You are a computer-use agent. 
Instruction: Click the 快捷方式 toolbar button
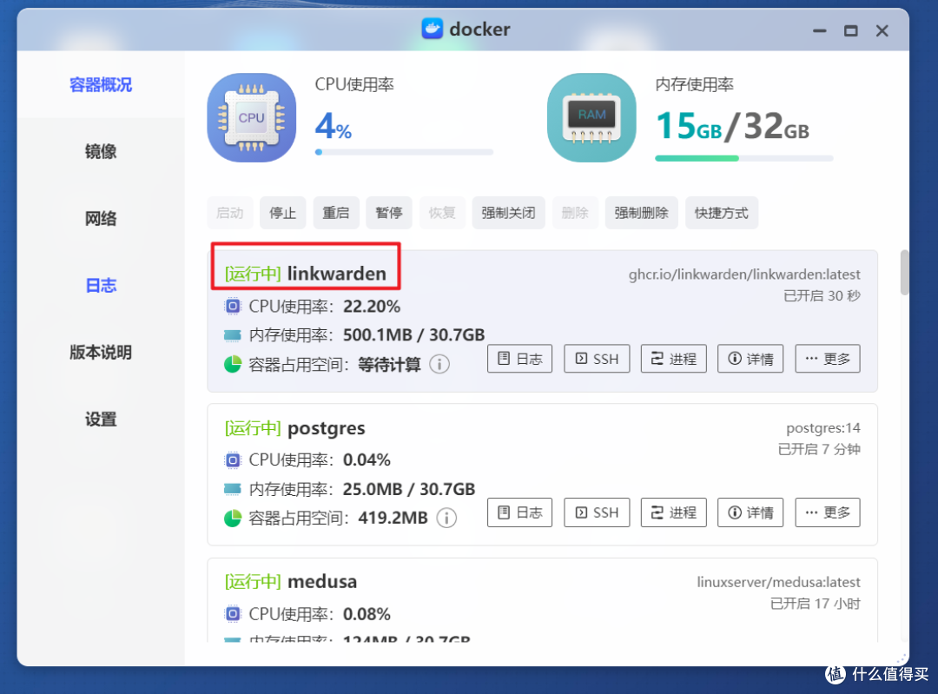click(x=722, y=213)
